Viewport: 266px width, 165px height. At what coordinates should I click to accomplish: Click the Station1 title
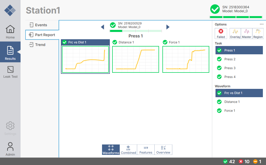43,10
